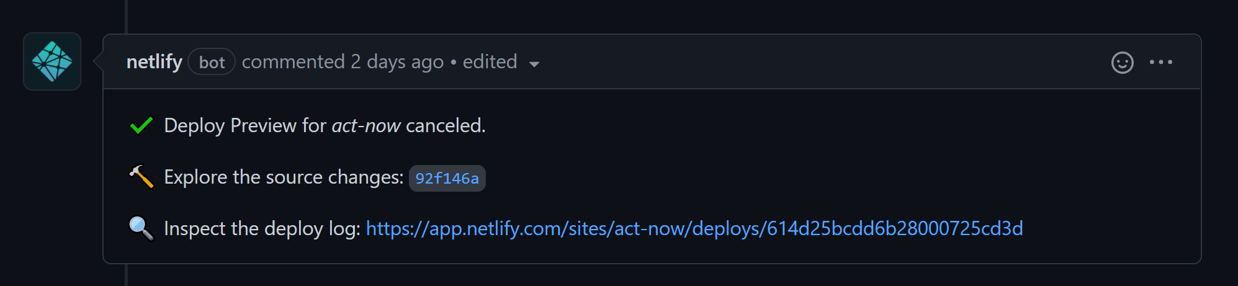The height and width of the screenshot is (286, 1238).
Task: Click the word 'commented' in the header
Action: point(293,62)
